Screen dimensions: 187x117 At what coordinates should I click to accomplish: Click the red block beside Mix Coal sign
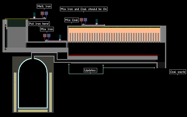coord(81,19)
